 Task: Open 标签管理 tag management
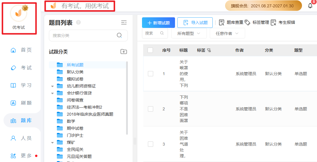(x=257, y=23)
